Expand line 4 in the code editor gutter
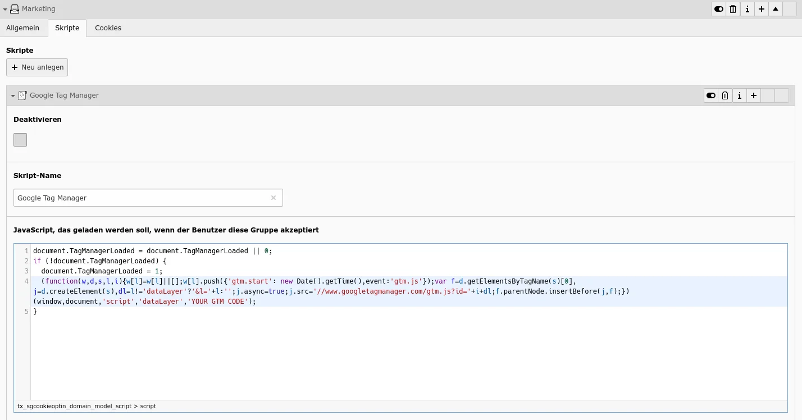Image resolution: width=802 pixels, height=420 pixels. tap(25, 281)
